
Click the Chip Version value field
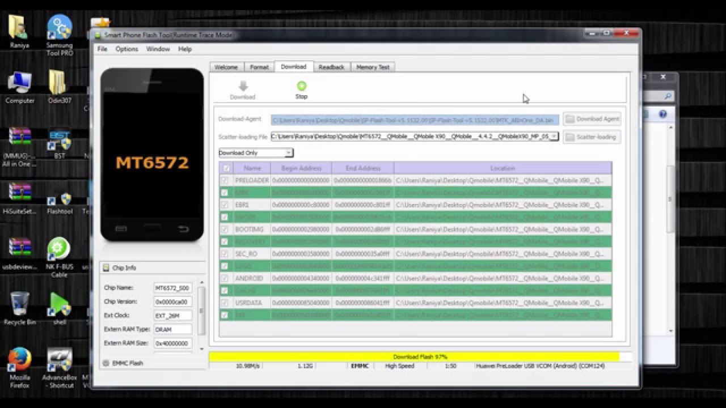172,302
